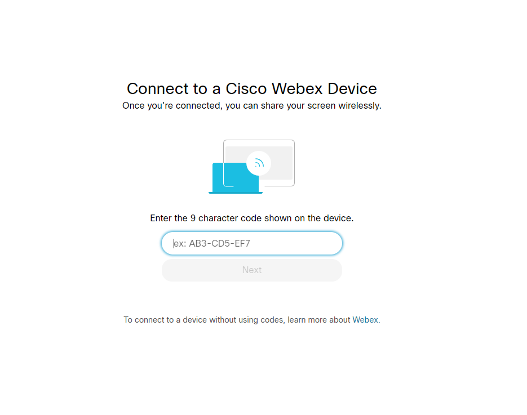This screenshot has width=527, height=415.
Task: Click the 'ex: AB3-CD5-EF7' placeholder text
Action: point(212,243)
